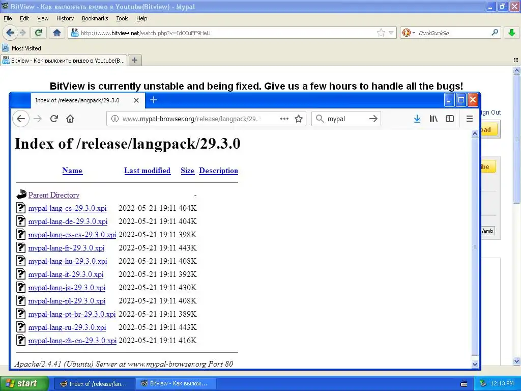Open new tab in BitView window
521x391 pixels.
coord(135,60)
